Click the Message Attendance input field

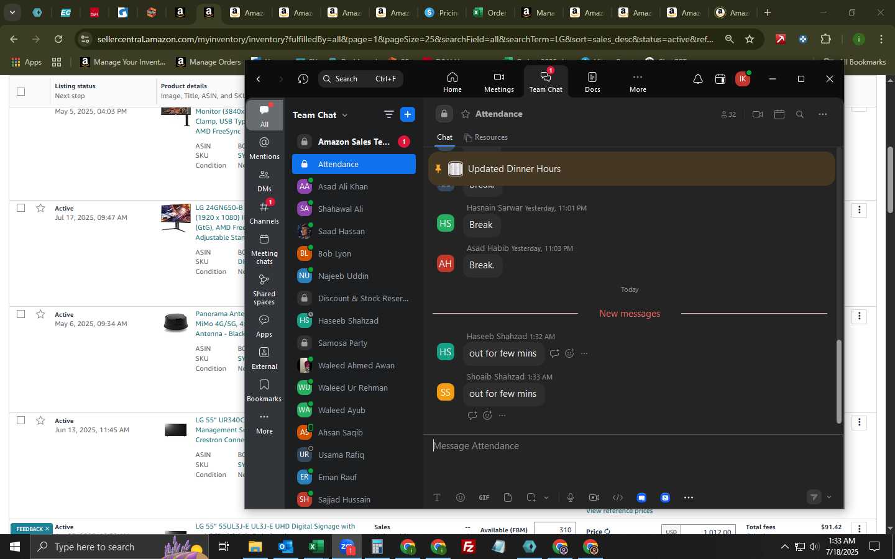[633, 446]
